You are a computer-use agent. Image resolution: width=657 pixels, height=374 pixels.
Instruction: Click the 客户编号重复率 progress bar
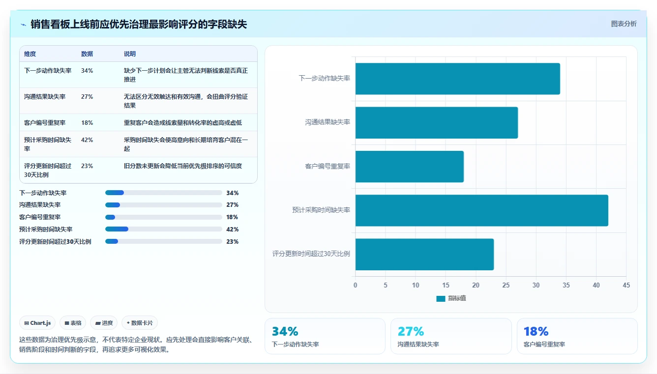pyautogui.click(x=164, y=217)
